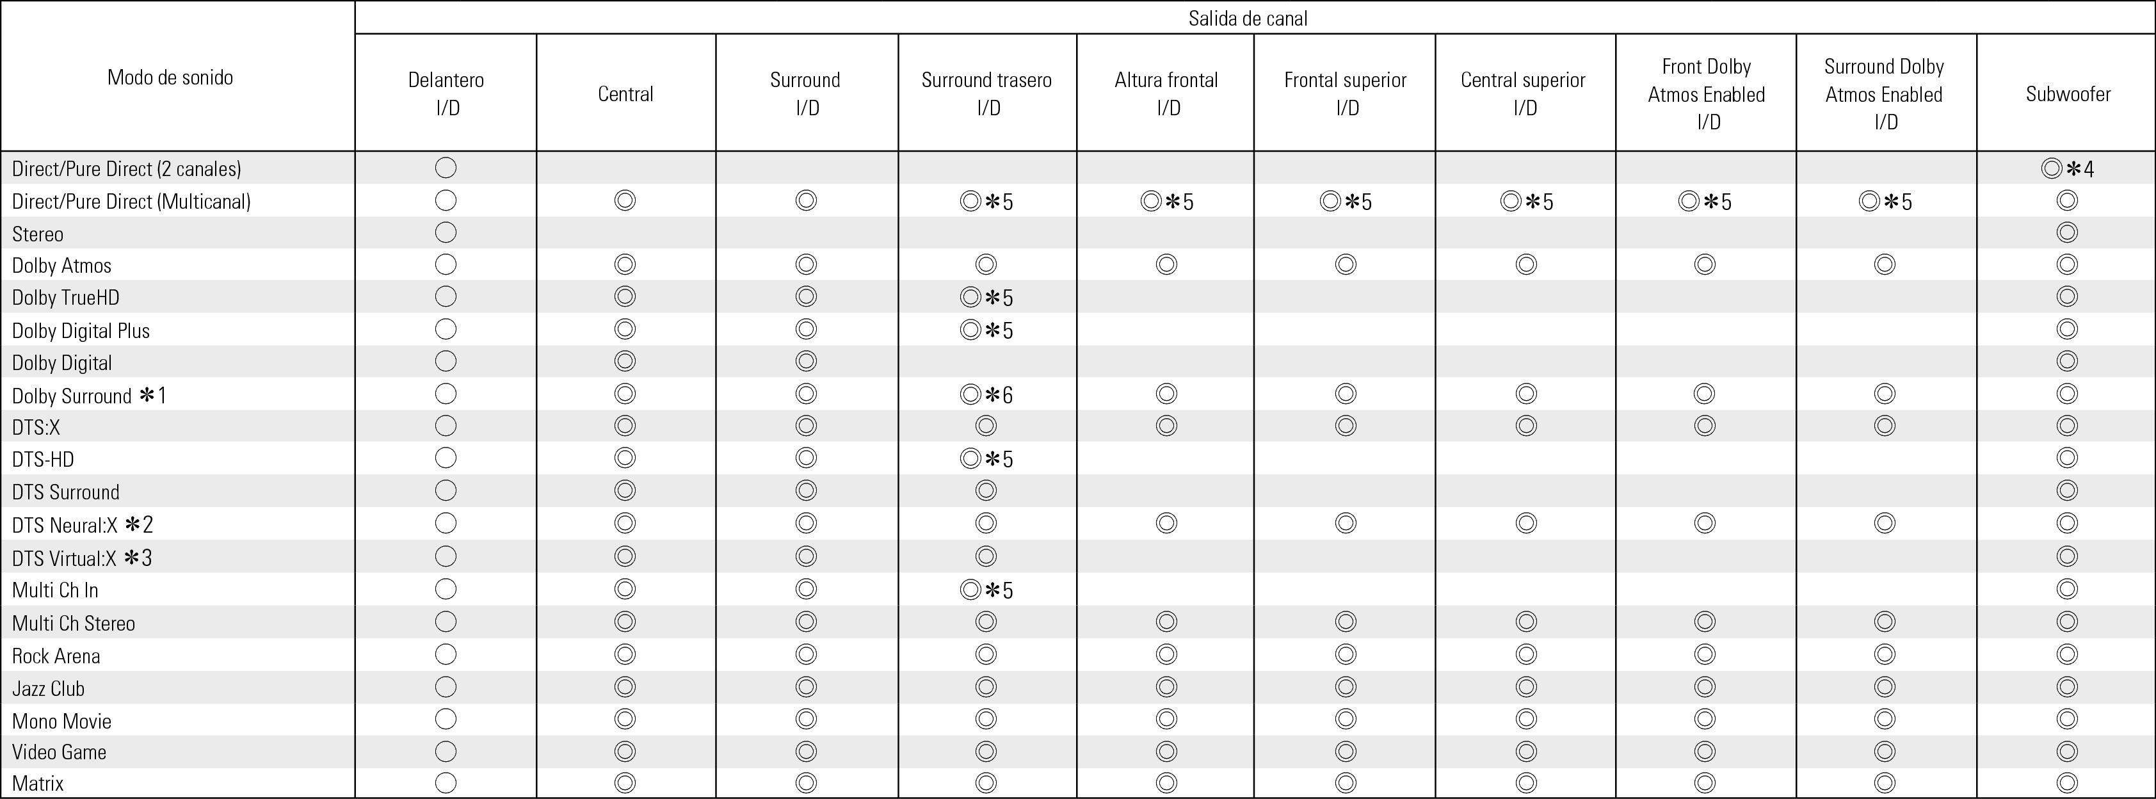Image resolution: width=2156 pixels, height=799 pixels.
Task: Click the Subwoofer mark in the Stereo row
Action: click(x=2066, y=232)
